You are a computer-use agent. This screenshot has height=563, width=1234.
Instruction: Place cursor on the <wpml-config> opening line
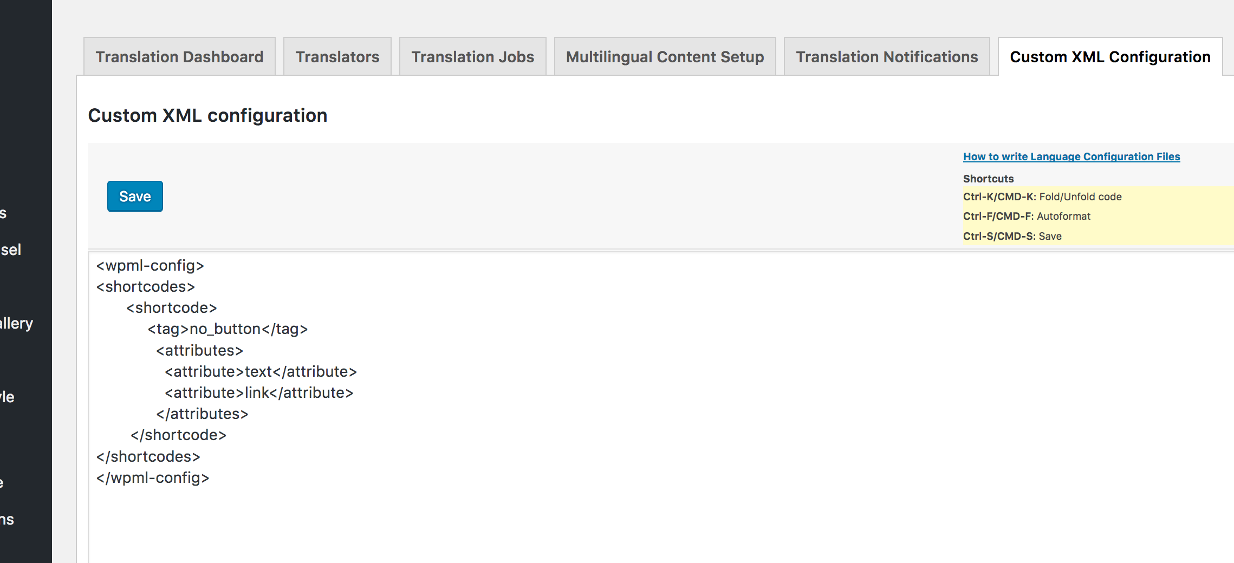point(150,265)
